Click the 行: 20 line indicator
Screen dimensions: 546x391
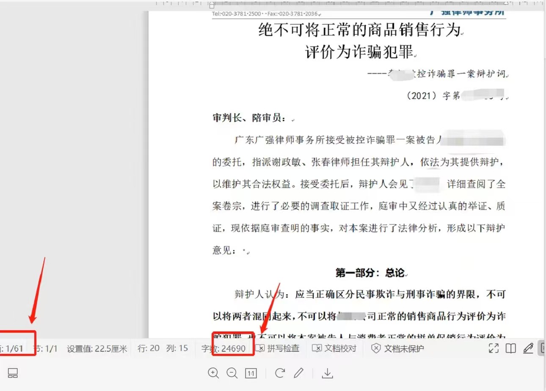pyautogui.click(x=149, y=348)
